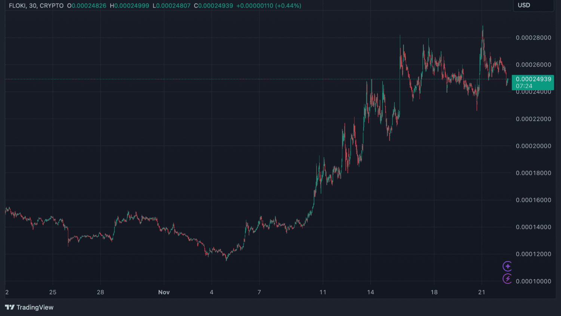This screenshot has height=316, width=561.
Task: Click the FLOKI, 30, CRYPTO symbol title
Action: 36,6
